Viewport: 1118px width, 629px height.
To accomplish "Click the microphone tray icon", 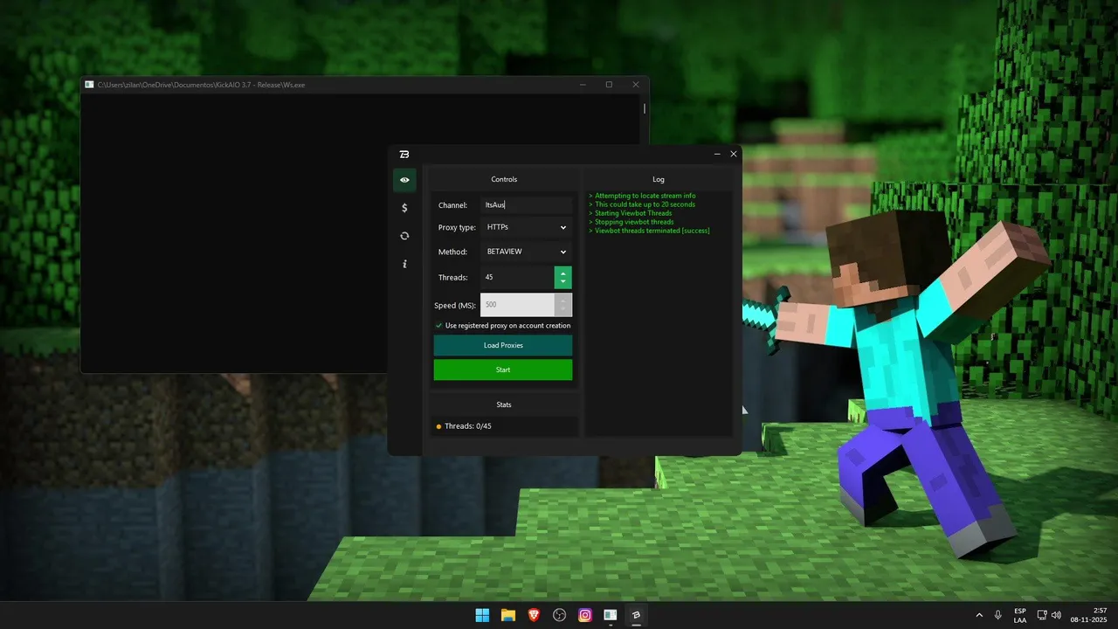I will pyautogui.click(x=998, y=615).
